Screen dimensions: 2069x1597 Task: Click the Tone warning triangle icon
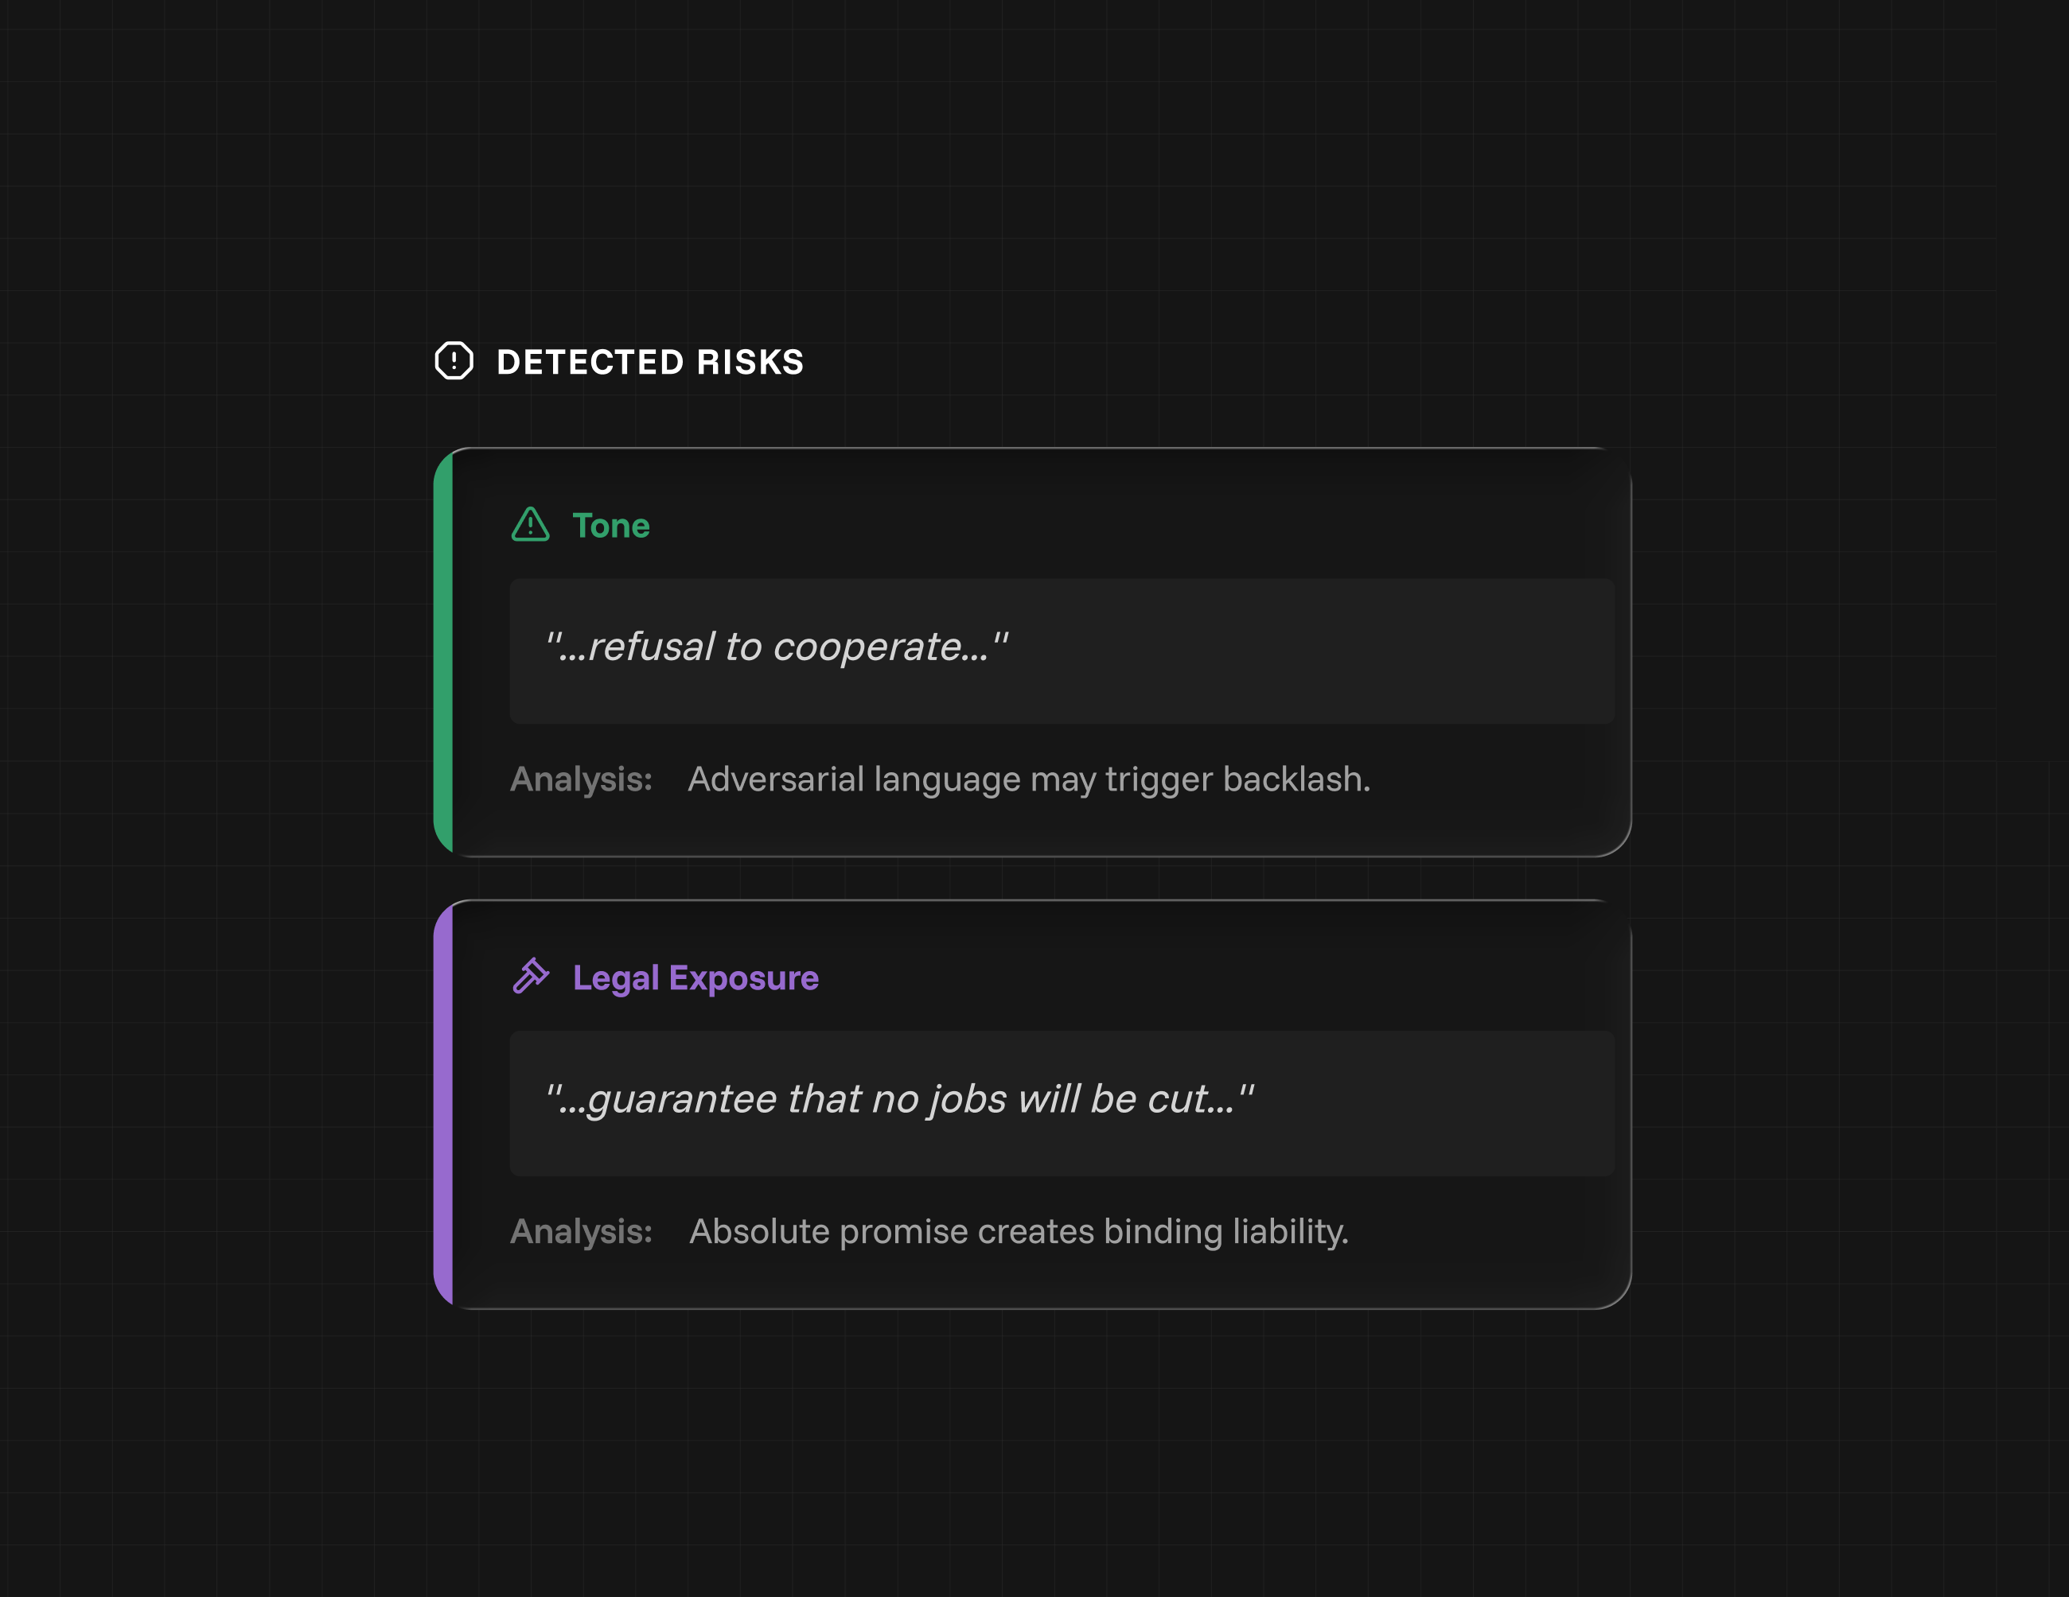531,524
